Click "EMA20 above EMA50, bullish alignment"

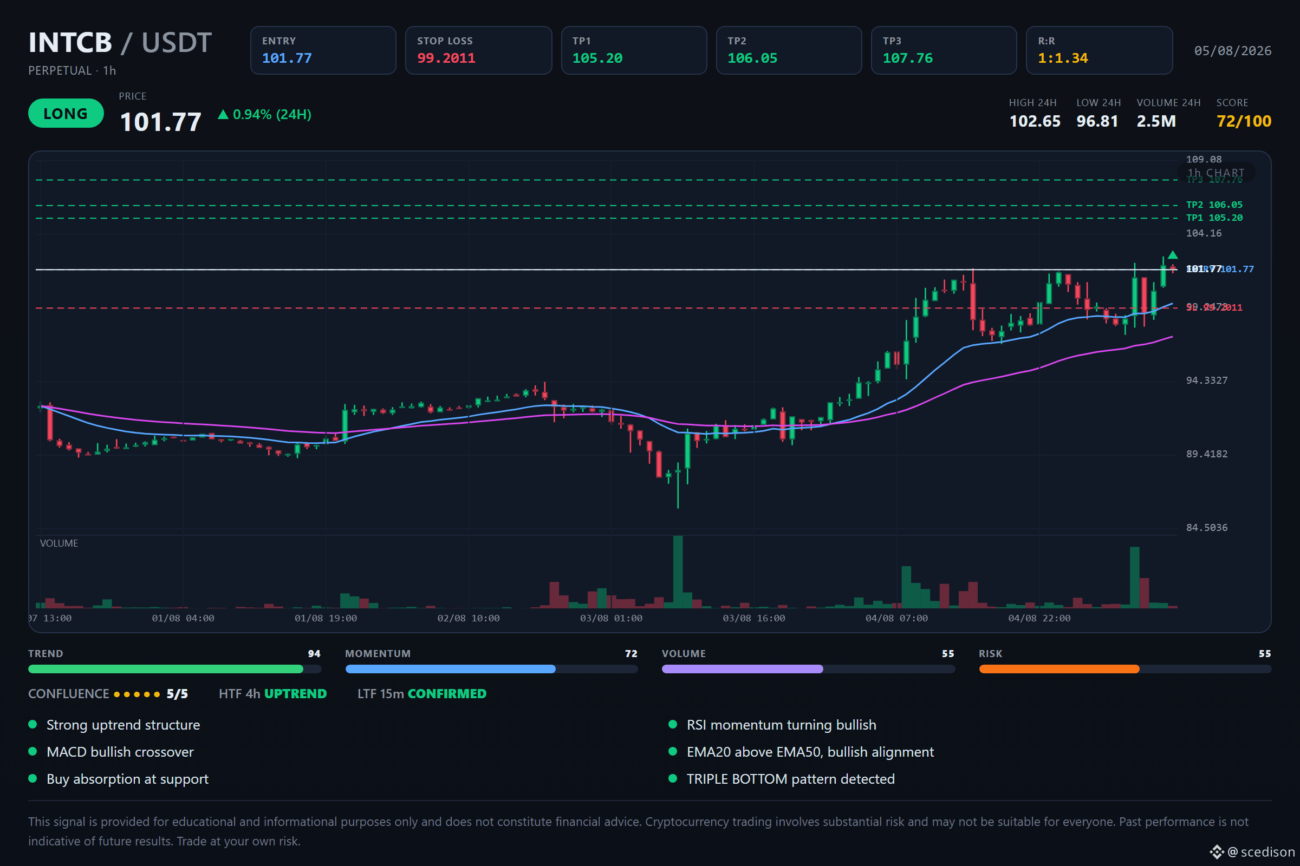coord(810,752)
